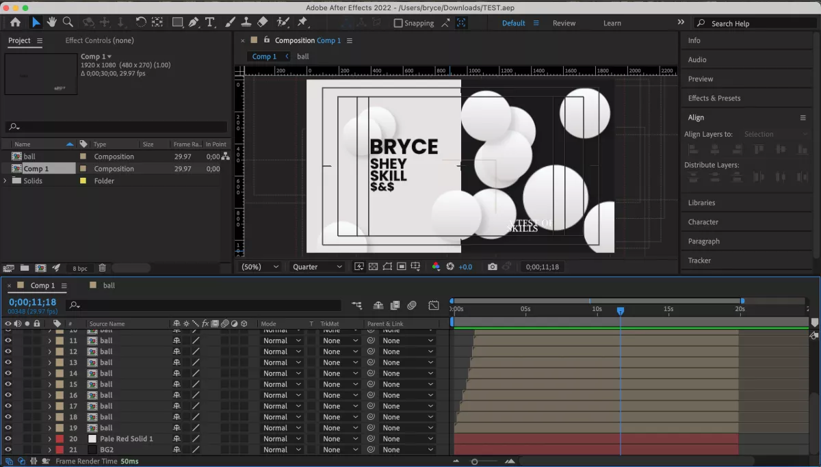Expand the Solids folder in the Project panel
This screenshot has width=821, height=467.
[x=5, y=181]
